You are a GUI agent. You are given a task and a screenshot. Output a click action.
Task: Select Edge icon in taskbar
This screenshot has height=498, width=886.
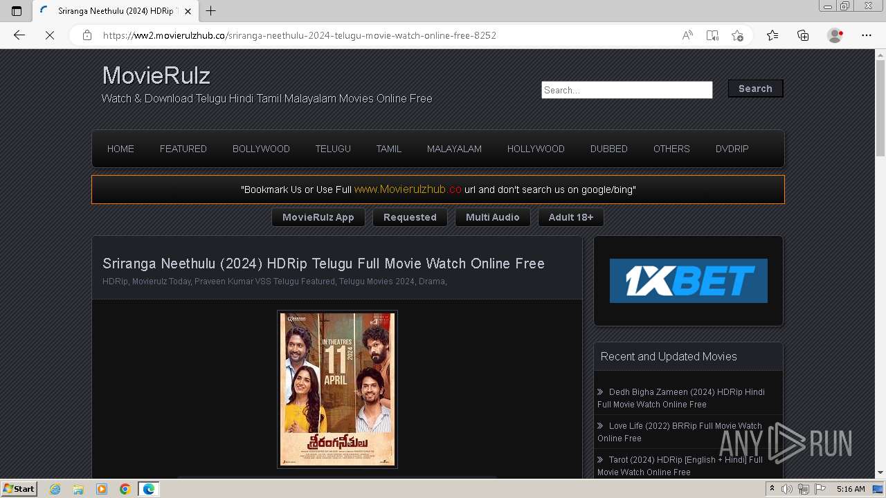(x=149, y=489)
